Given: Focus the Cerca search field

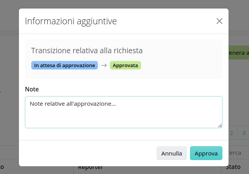Looking at the screenshot, I should pyautogui.click(x=239, y=153).
